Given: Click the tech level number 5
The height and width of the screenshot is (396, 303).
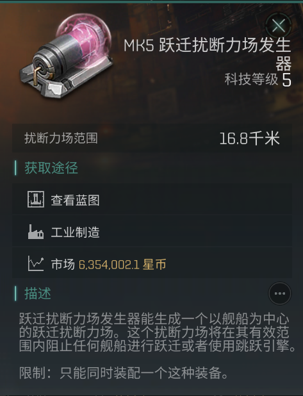Looking at the screenshot, I should (x=286, y=80).
